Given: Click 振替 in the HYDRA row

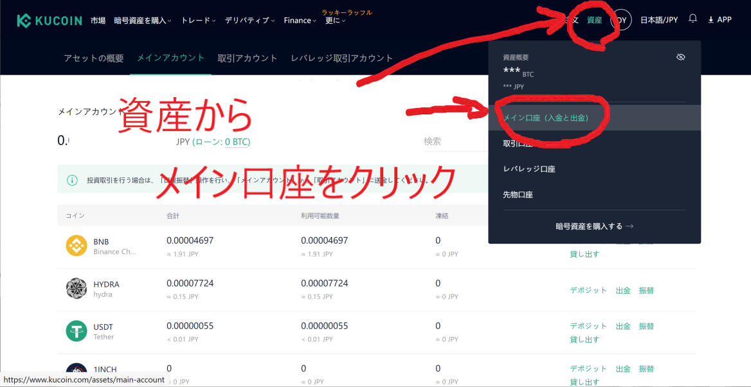Looking at the screenshot, I should 646,291.
